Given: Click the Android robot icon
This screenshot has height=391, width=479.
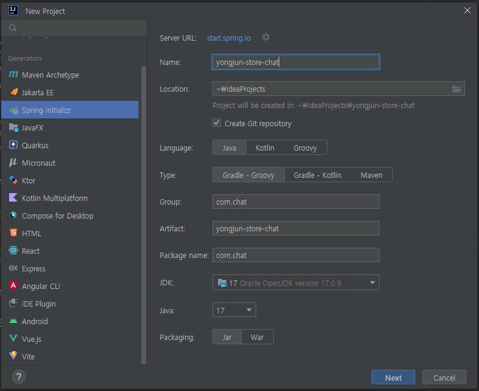Looking at the screenshot, I should tap(13, 321).
